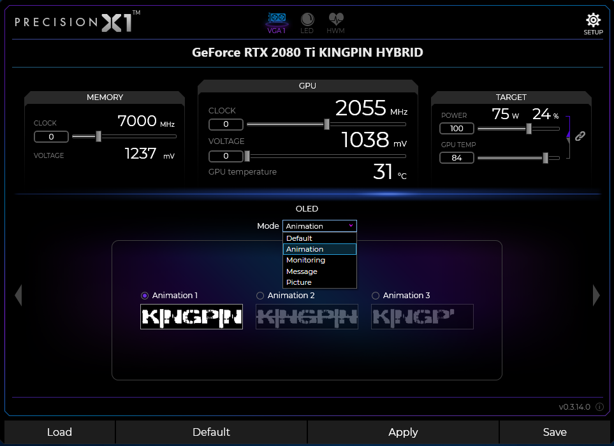
Task: Choose Default from the Mode list
Action: pos(319,238)
